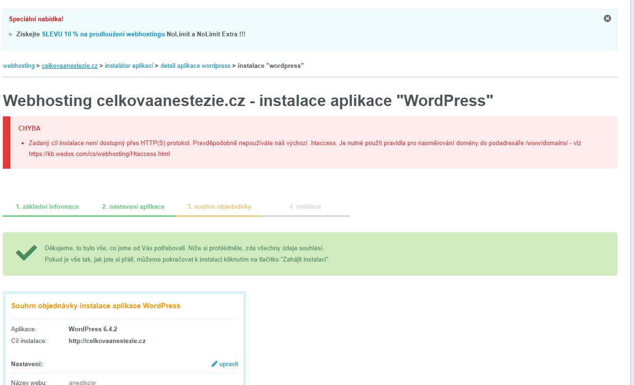Click the Souhrn objednávky instalace heading
634x385 pixels.
point(96,306)
